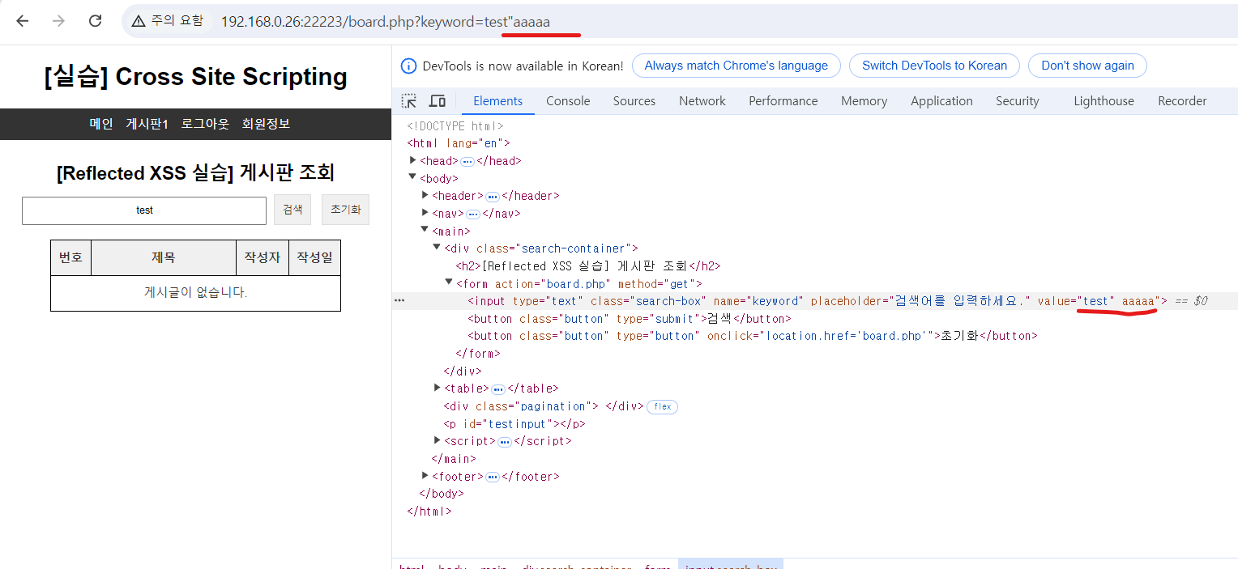Click Always match Chrome's language button
Image resolution: width=1238 pixels, height=569 pixels.
tap(736, 66)
